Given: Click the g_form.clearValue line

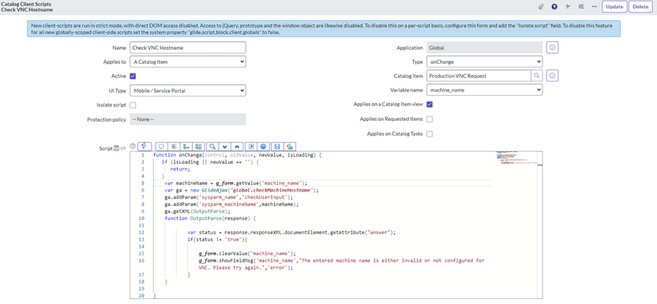Looking at the screenshot, I should click(x=247, y=254).
